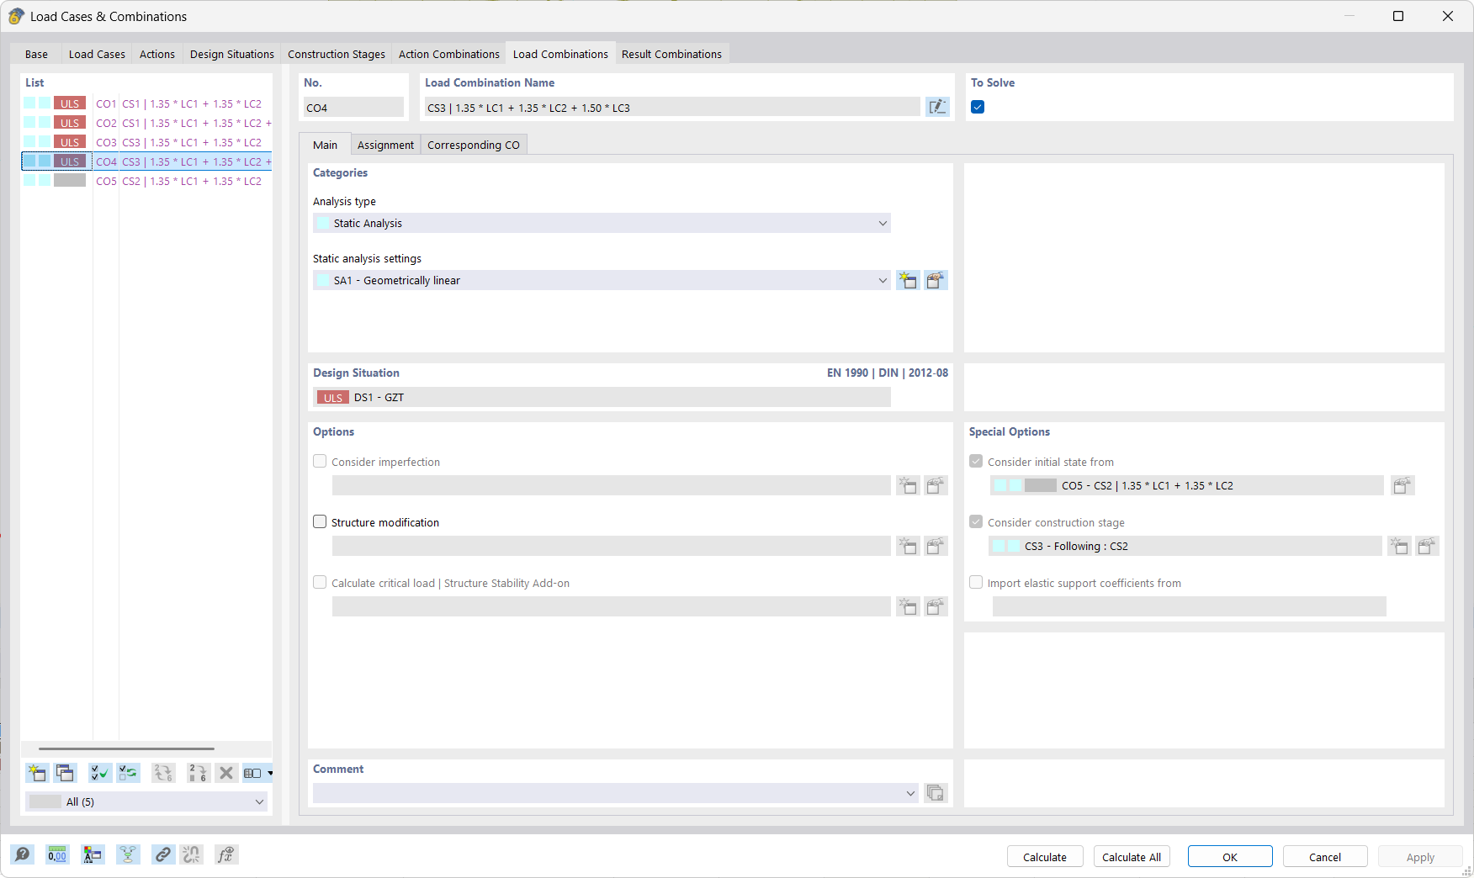Create new static analysis settings
The width and height of the screenshot is (1474, 878).
tap(908, 280)
